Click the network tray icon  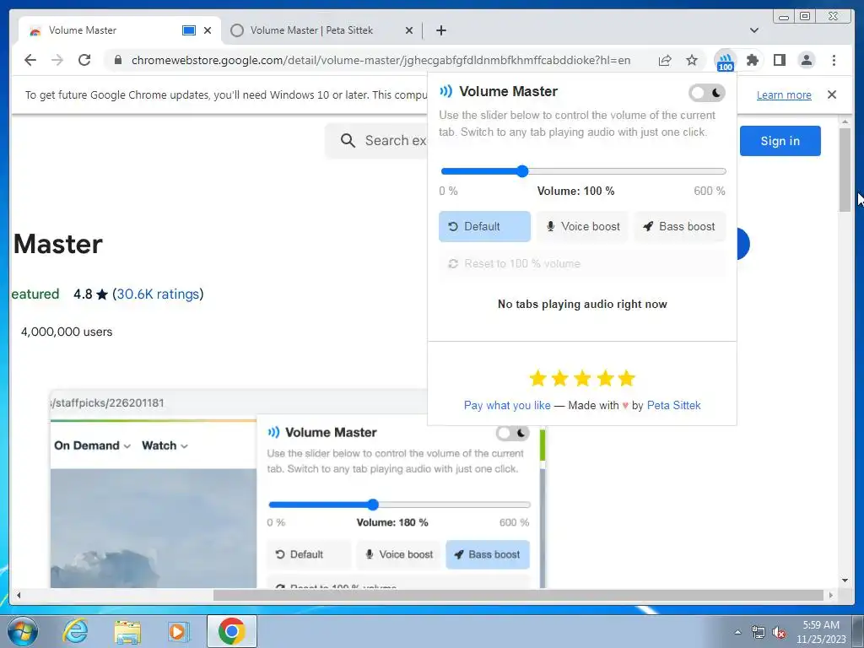pos(759,633)
